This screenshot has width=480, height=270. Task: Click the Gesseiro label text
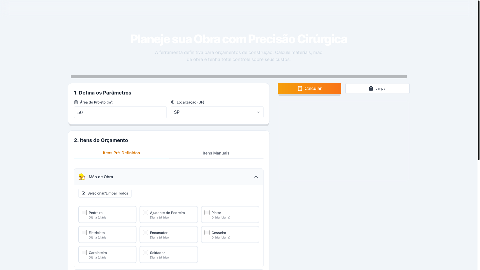219,233
